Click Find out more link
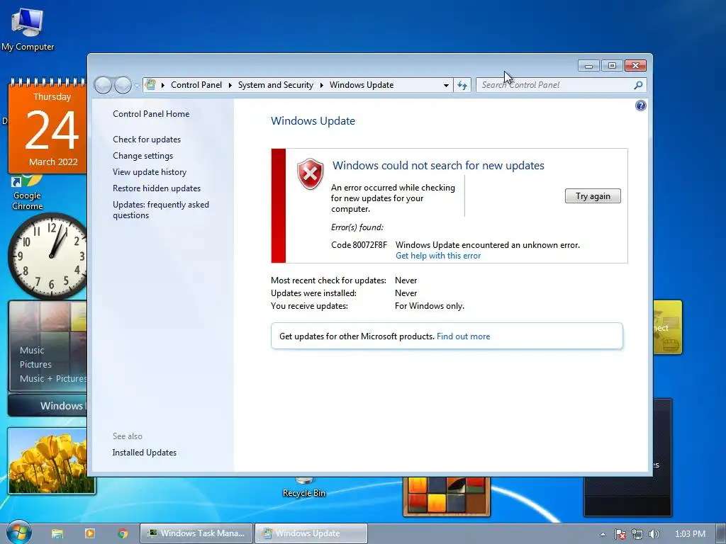This screenshot has height=544, width=726. 463,336
